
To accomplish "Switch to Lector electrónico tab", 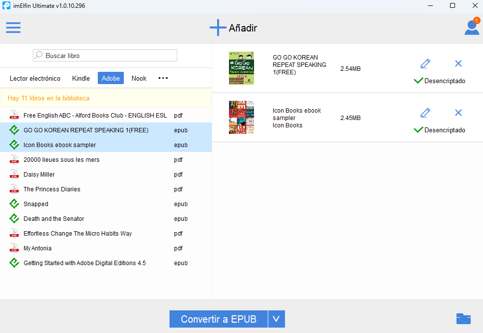I will point(35,78).
